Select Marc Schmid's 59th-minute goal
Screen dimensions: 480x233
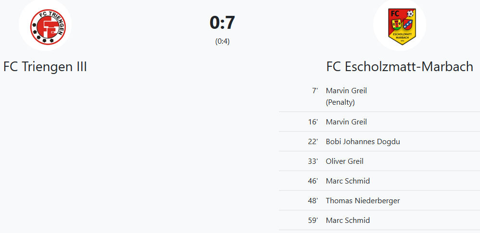(x=348, y=221)
